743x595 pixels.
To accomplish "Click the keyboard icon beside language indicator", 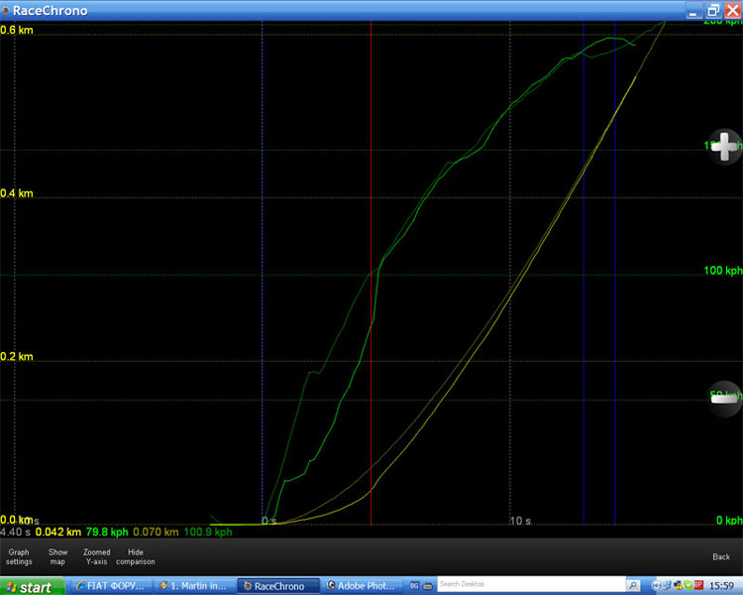I will (x=427, y=586).
